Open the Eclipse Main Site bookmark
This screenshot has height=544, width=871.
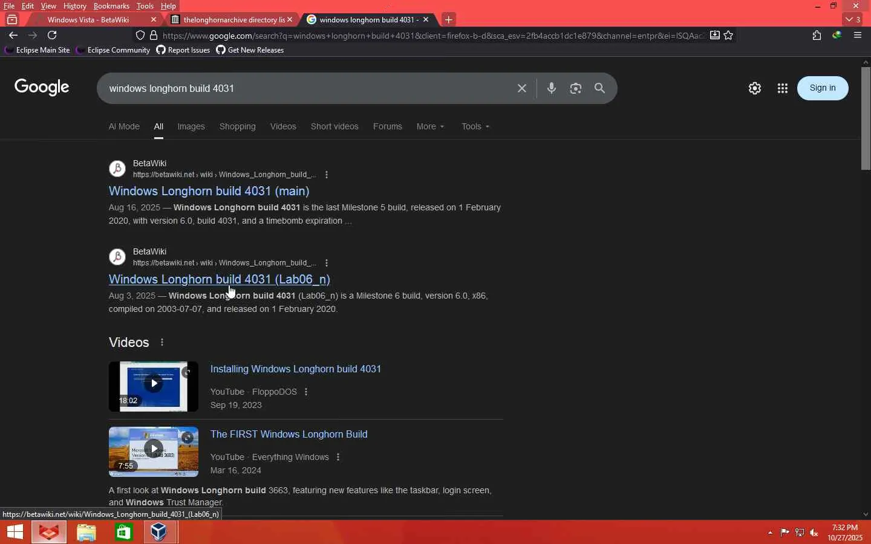[37, 50]
